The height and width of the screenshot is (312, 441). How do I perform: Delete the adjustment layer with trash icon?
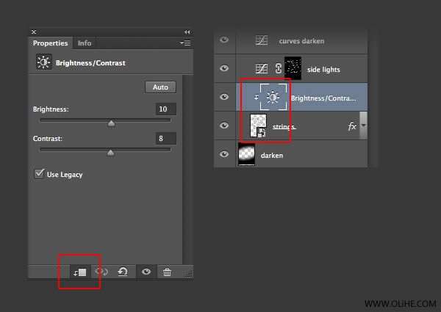(167, 272)
